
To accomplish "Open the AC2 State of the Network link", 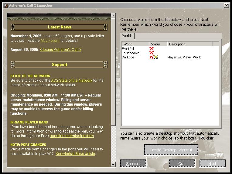I will [x=72, y=80].
